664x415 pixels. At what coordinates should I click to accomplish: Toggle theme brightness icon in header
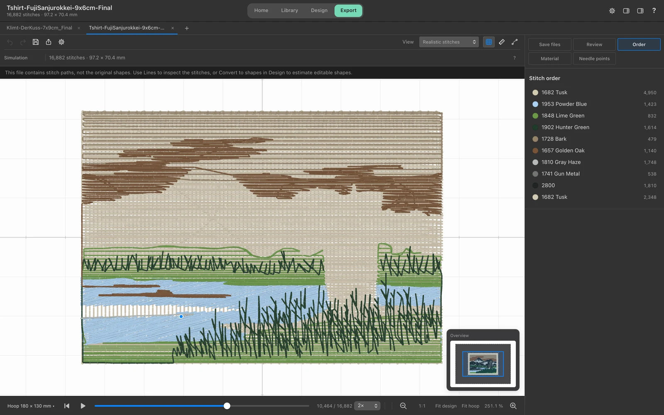pyautogui.click(x=612, y=11)
